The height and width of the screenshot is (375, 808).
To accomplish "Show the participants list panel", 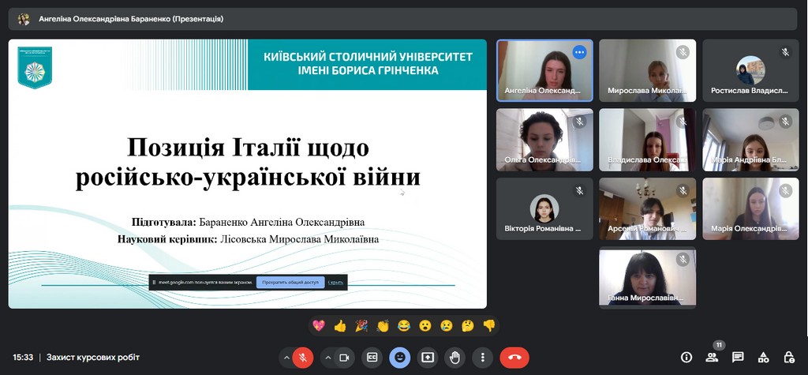I will pos(713,358).
